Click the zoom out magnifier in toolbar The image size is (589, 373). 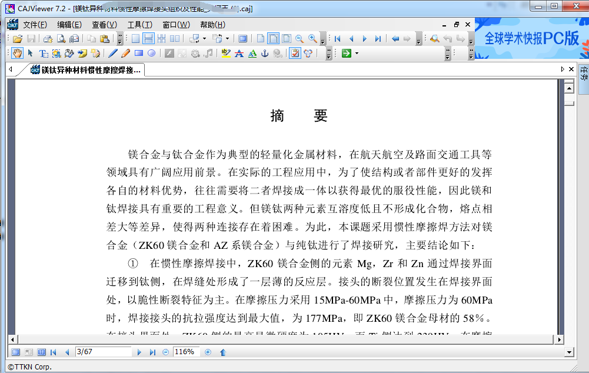tap(300, 39)
